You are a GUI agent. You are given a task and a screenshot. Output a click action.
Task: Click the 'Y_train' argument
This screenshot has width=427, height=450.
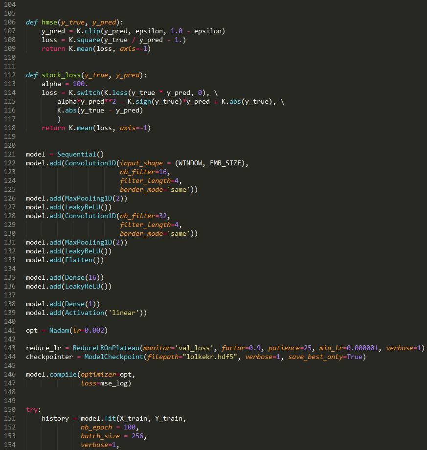point(169,419)
